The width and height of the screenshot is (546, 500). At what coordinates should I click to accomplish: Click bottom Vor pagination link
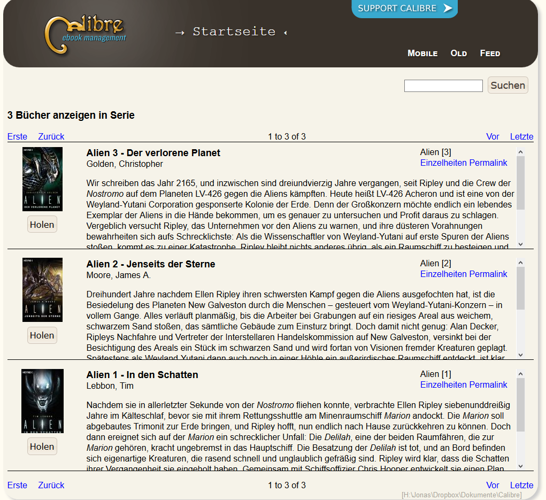click(x=493, y=485)
